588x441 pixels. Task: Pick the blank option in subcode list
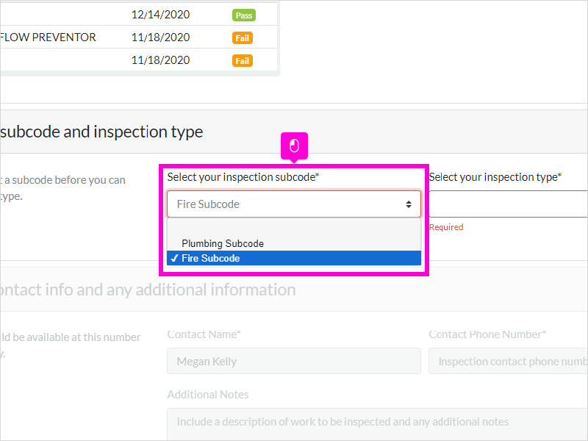294,228
